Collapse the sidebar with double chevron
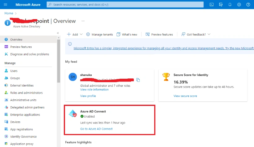This screenshot has width=254, height=147. pyautogui.click(x=58, y=33)
